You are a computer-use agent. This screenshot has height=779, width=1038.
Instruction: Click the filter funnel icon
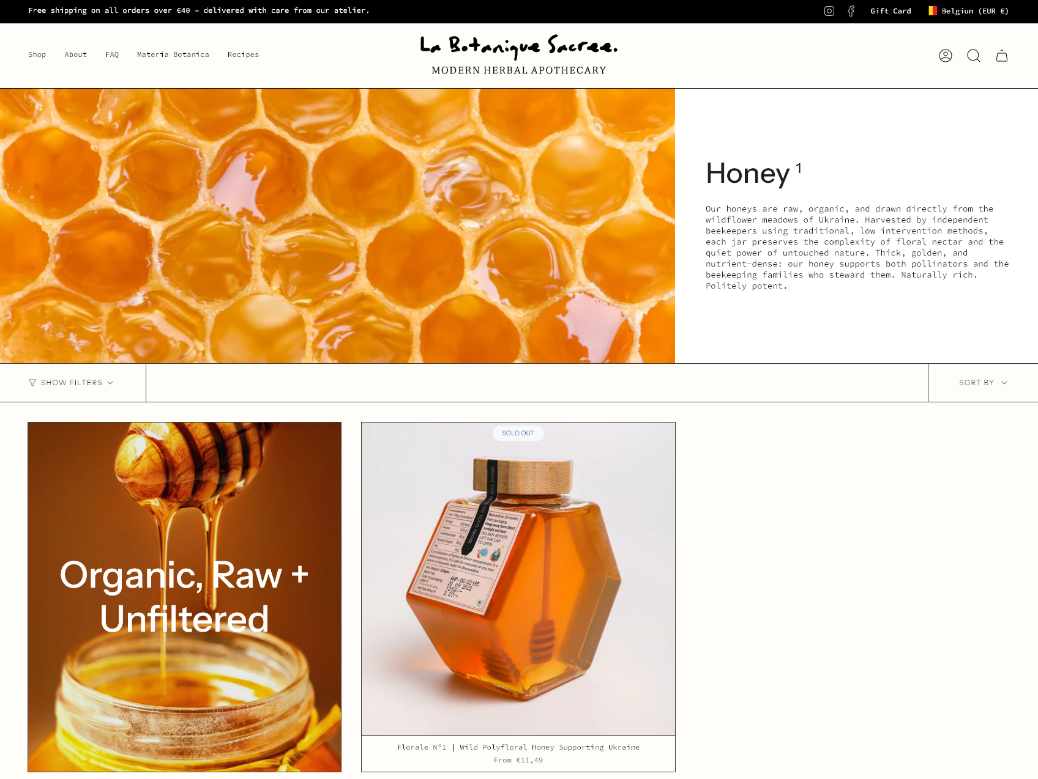[x=32, y=383]
